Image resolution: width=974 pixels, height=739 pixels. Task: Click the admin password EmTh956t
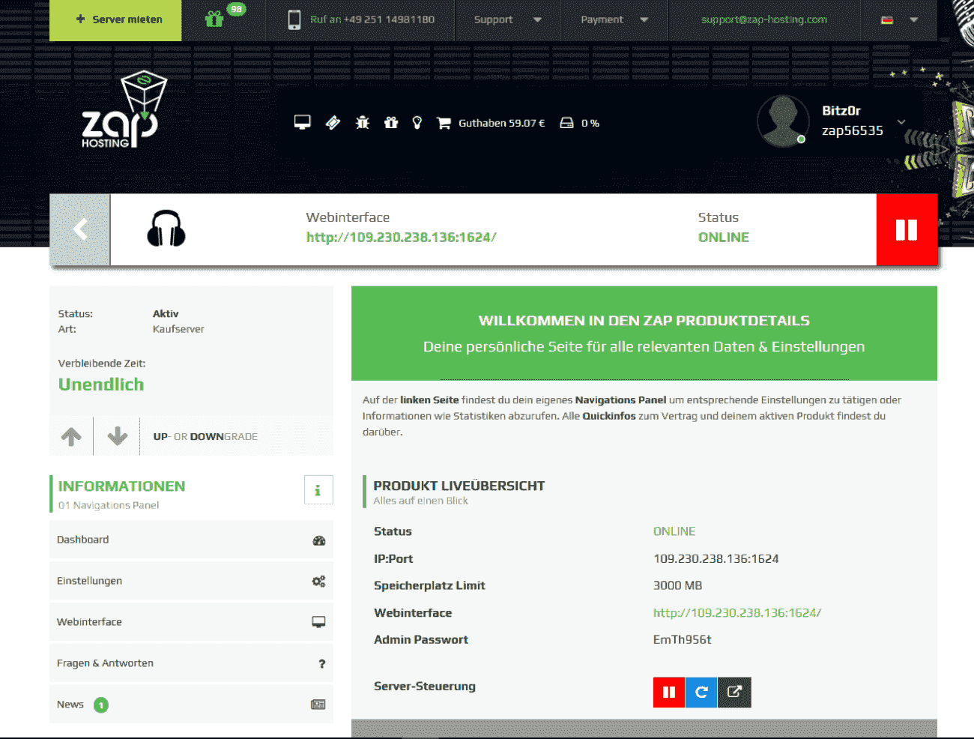[x=683, y=639]
